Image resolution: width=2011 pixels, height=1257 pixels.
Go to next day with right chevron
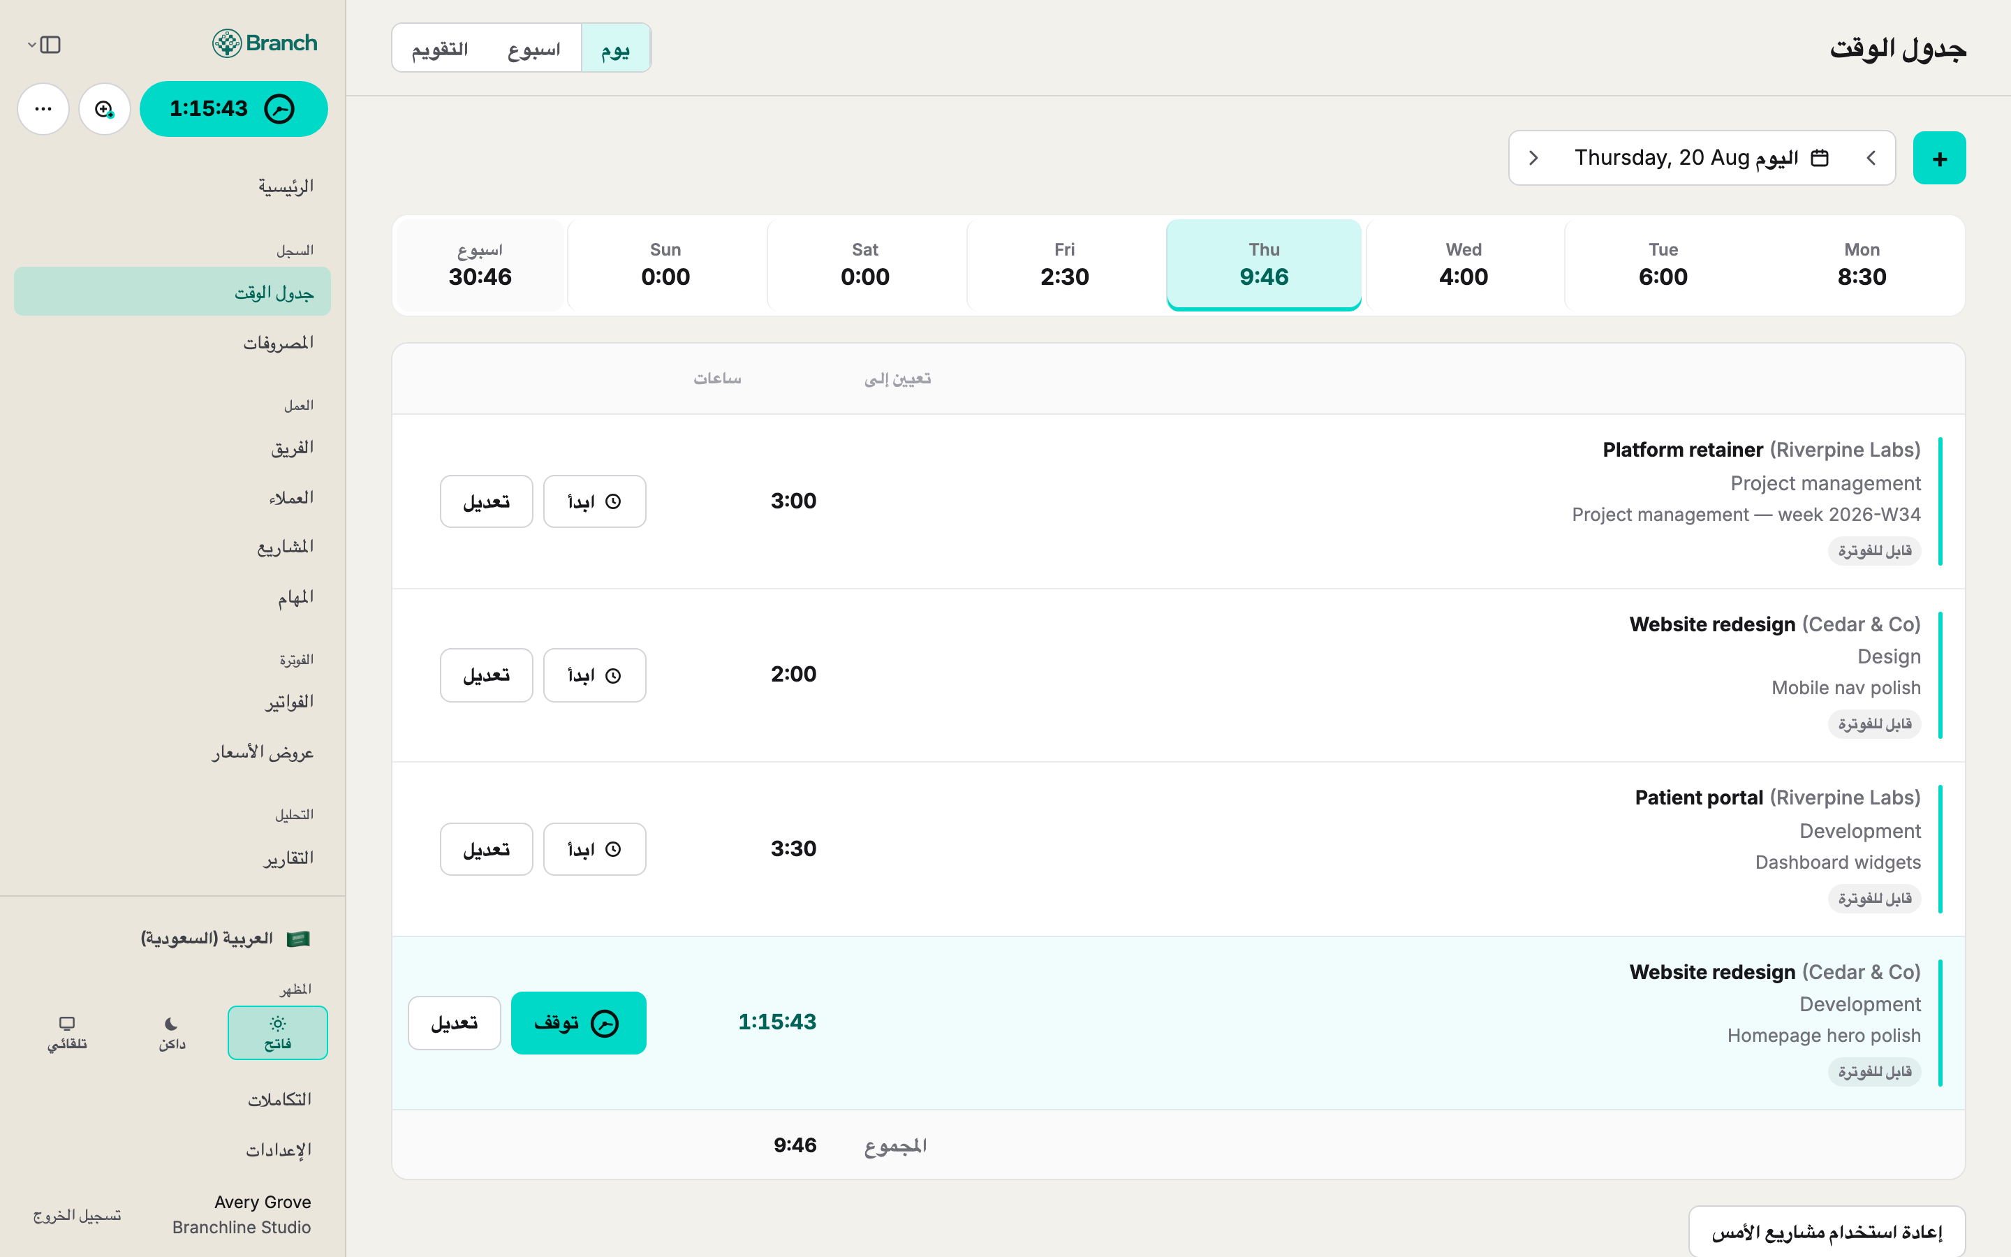[1534, 158]
